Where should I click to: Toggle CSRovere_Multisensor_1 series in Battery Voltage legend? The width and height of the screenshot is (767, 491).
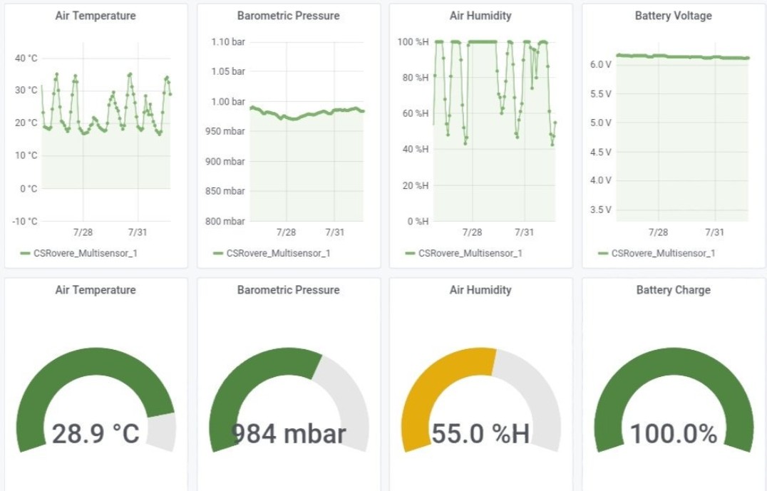click(x=664, y=253)
